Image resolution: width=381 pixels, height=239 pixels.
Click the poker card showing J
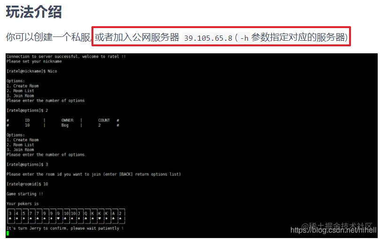point(80,216)
